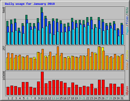Select the 257 axis maximum value
Image resolution: width=130 pixels, height=101 pixels.
tap(4, 48)
